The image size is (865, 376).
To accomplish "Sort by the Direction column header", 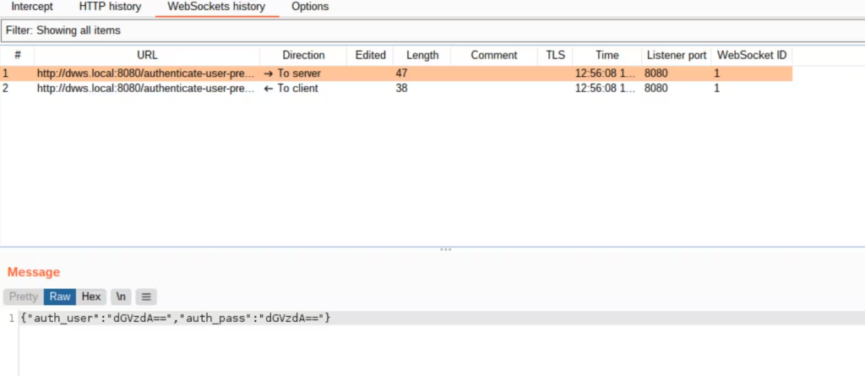I will click(x=303, y=55).
